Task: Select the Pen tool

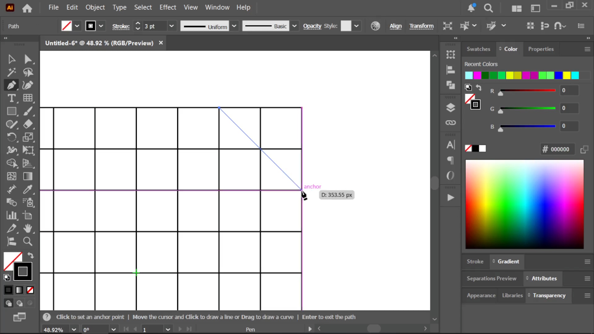Action: [x=11, y=85]
